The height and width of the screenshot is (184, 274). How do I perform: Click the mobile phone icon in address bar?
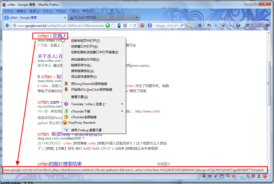[x=119, y=25]
